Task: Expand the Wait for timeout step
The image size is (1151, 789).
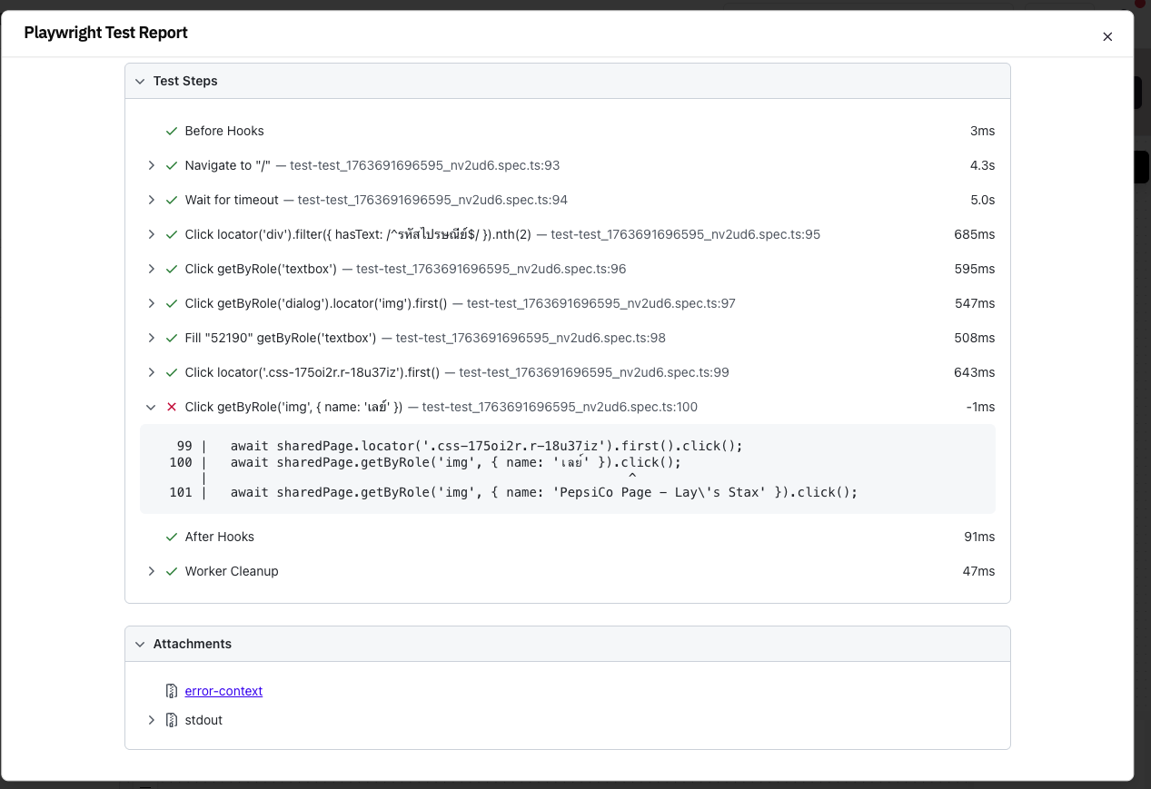Action: [x=152, y=200]
